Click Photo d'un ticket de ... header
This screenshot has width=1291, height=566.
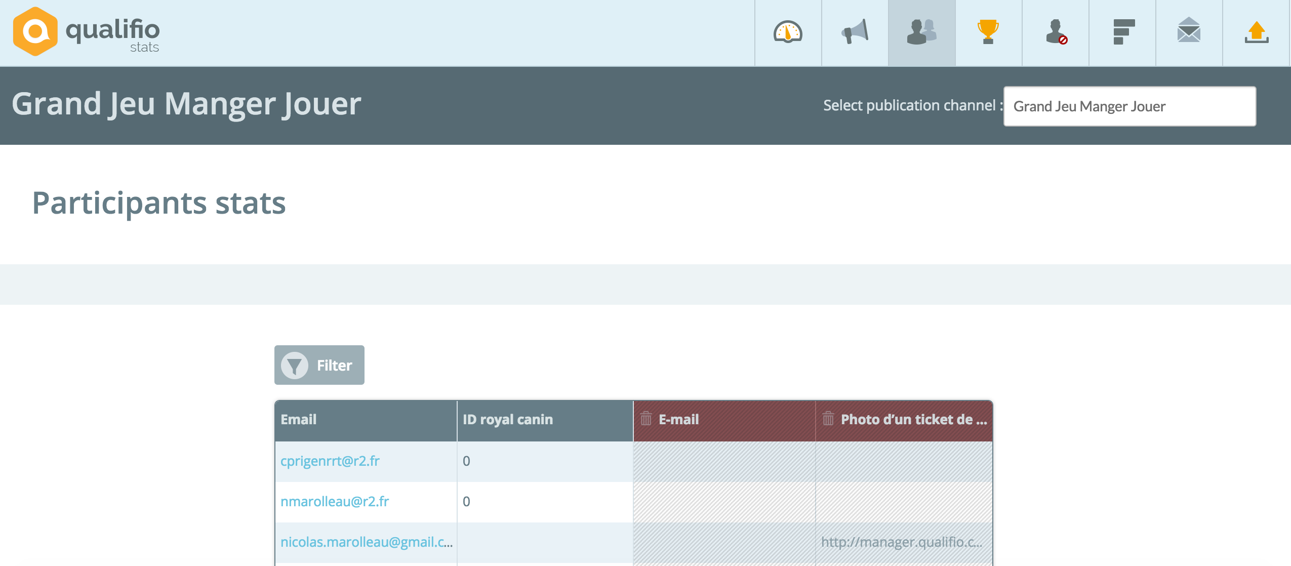point(904,420)
